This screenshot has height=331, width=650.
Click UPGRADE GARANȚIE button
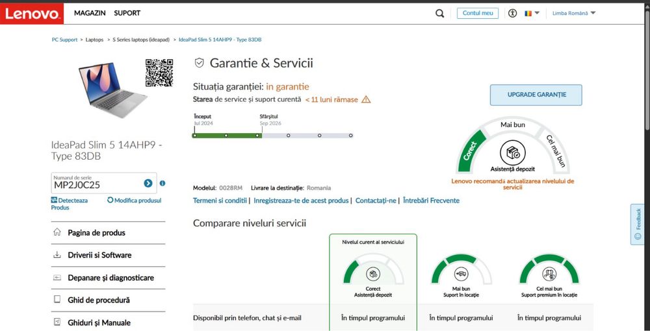tap(536, 95)
